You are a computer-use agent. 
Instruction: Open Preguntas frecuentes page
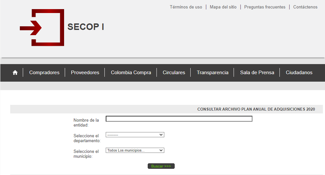tap(265, 7)
